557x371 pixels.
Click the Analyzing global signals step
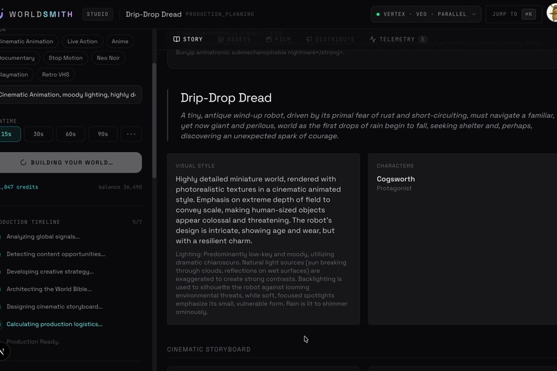click(x=43, y=237)
